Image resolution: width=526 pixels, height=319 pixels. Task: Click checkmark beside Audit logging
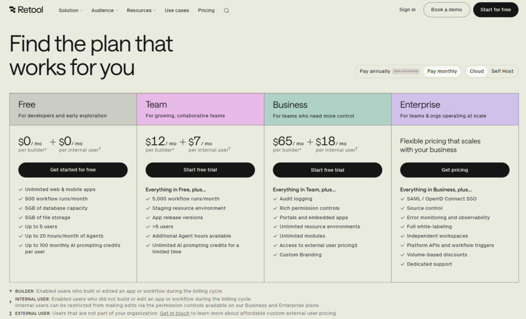(275, 199)
